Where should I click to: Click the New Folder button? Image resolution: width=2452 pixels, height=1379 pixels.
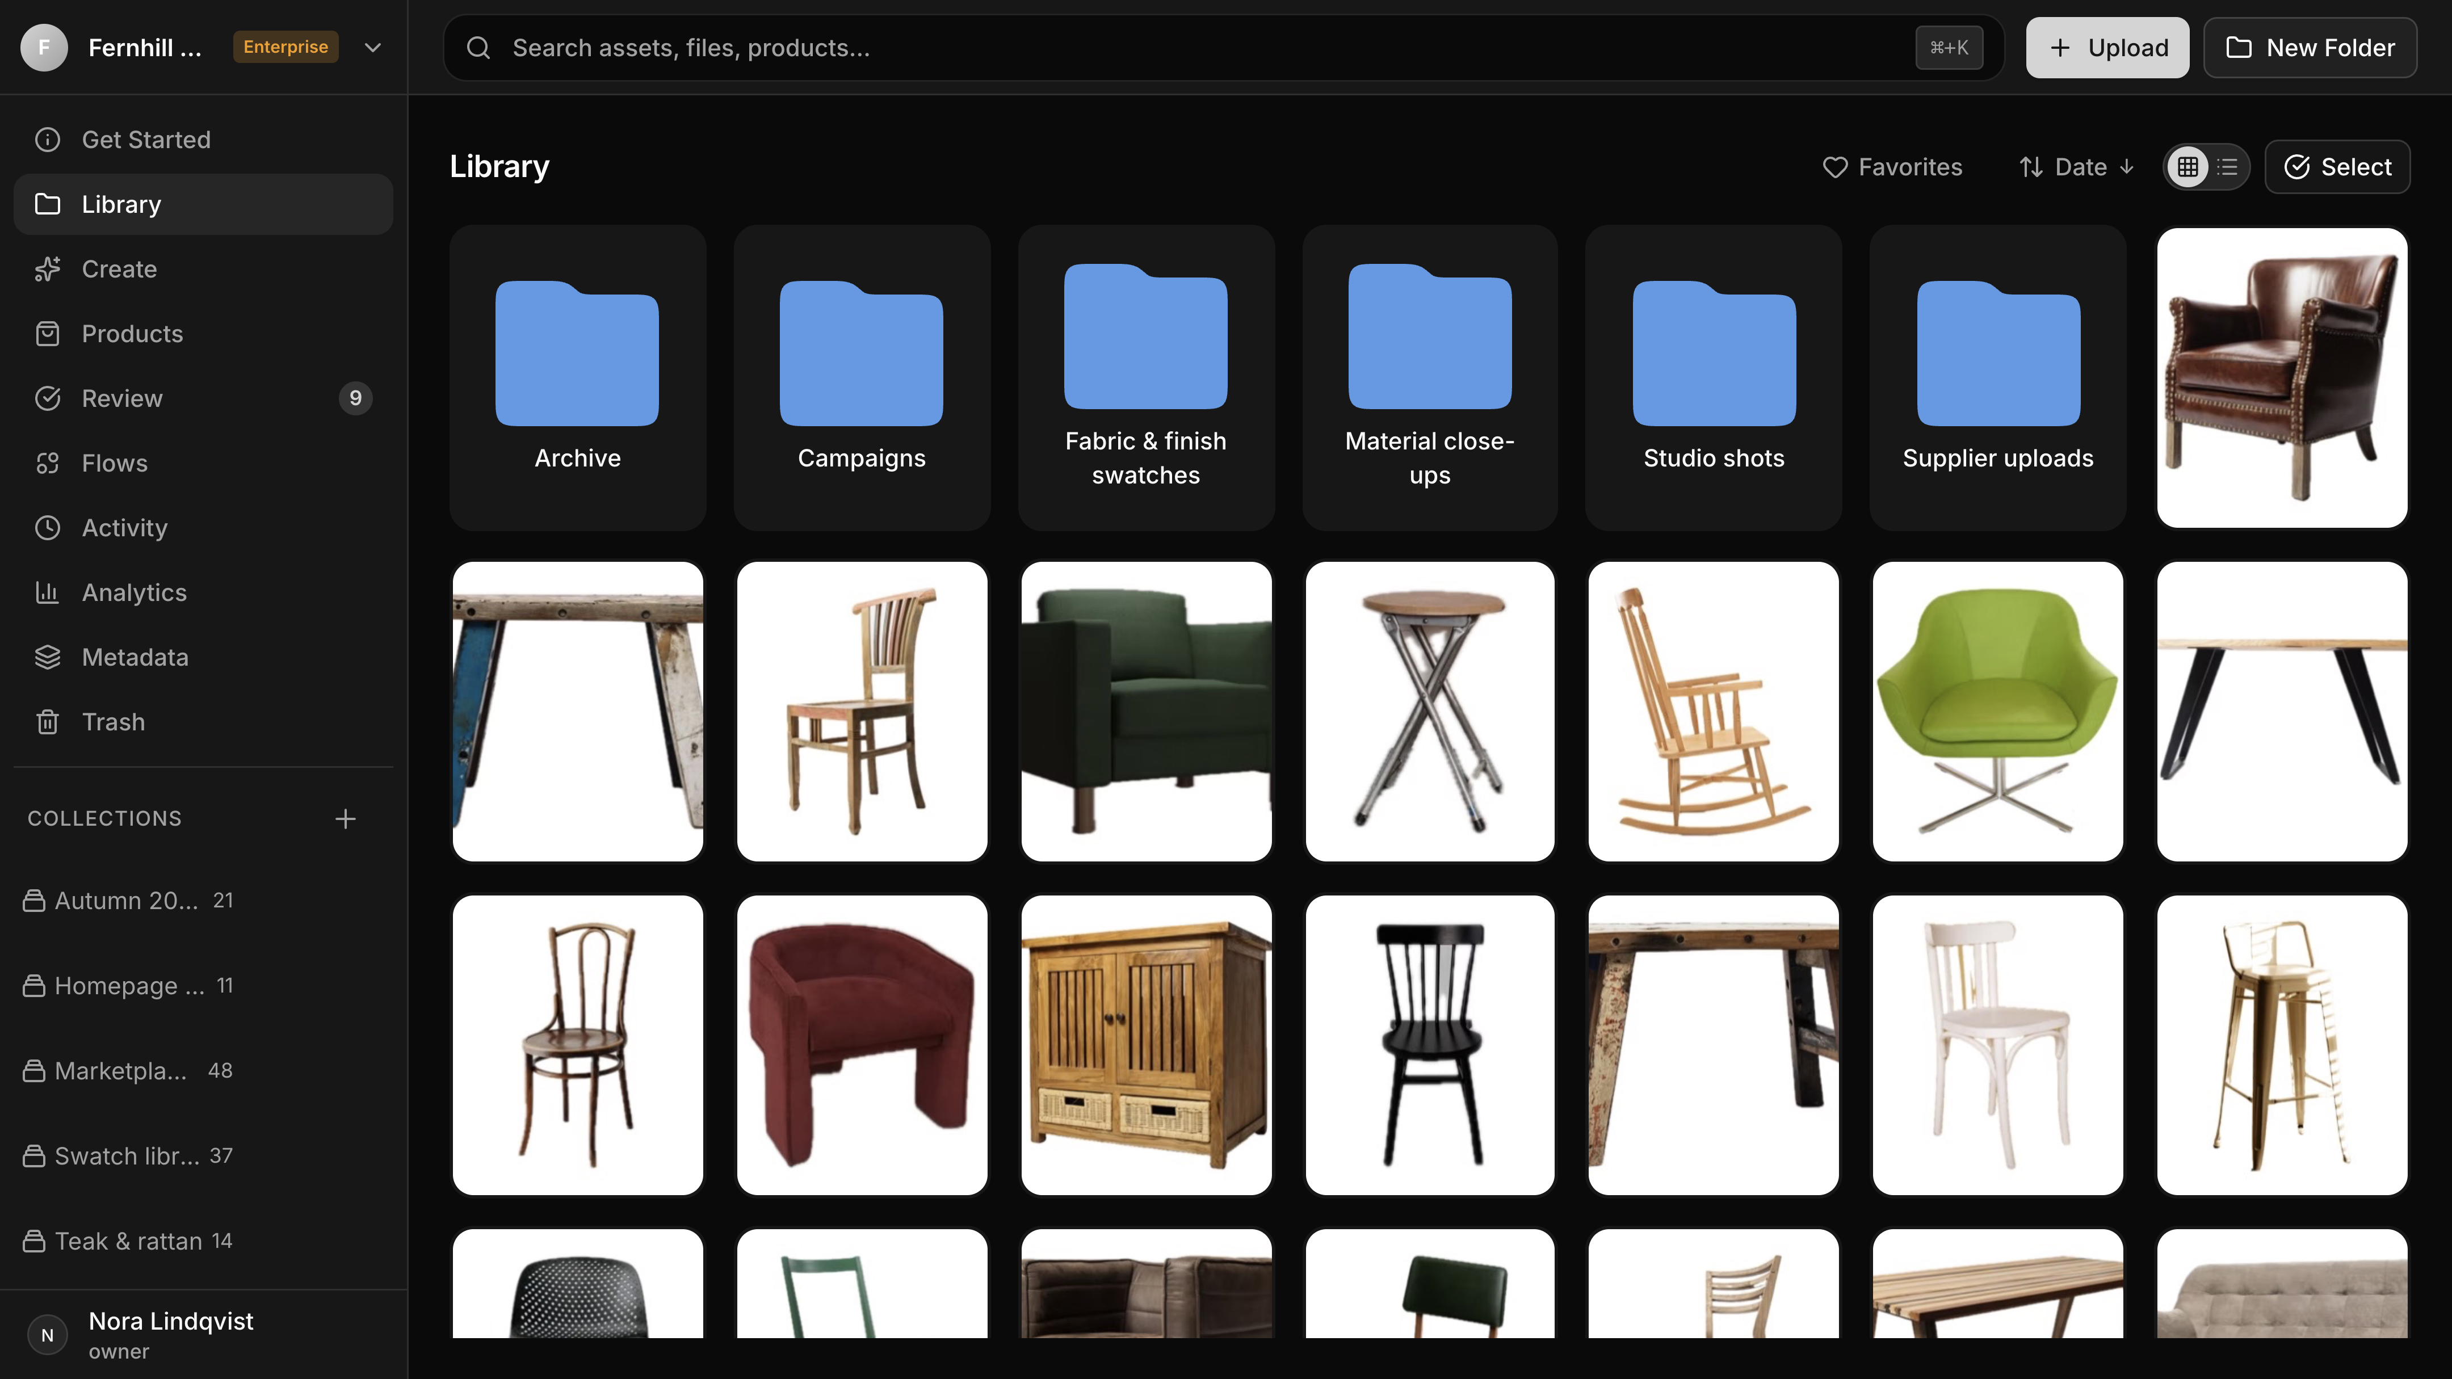2310,48
